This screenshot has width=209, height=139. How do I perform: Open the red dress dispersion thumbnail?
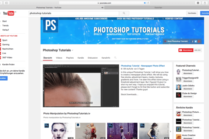pos(90,131)
